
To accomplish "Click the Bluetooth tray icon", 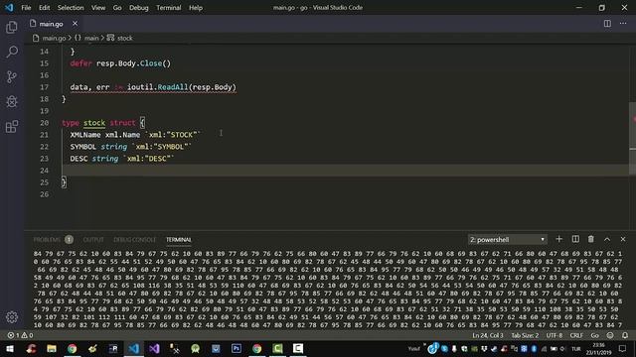I will (534, 349).
